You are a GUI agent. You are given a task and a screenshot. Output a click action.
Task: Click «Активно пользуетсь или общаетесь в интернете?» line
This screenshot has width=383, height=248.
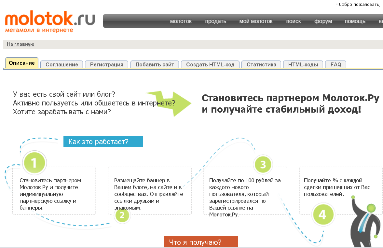pos(94,103)
